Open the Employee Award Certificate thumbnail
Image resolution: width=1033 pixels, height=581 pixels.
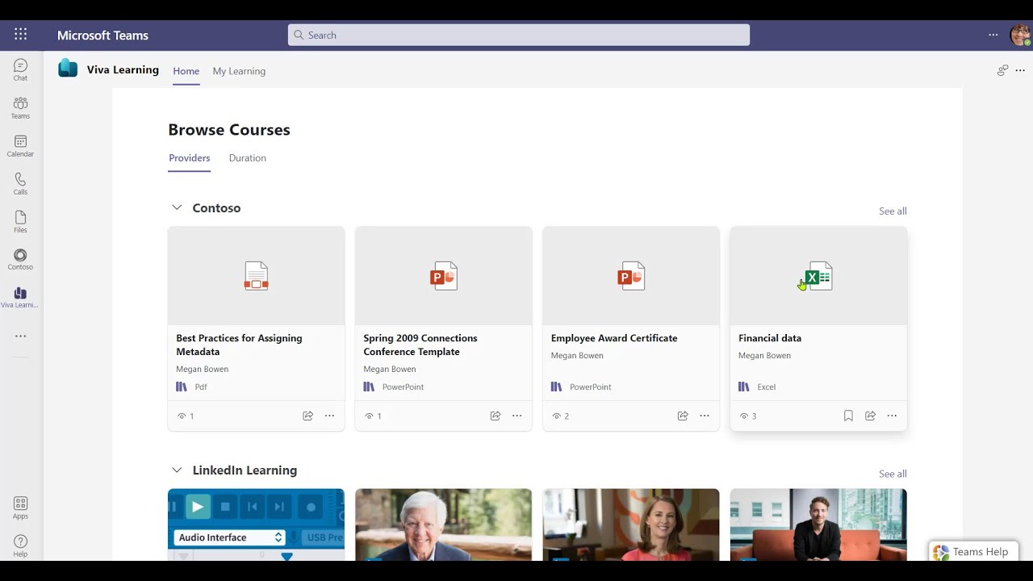coord(631,276)
